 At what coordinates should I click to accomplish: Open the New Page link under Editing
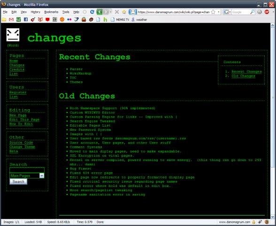pyautogui.click(x=18, y=115)
